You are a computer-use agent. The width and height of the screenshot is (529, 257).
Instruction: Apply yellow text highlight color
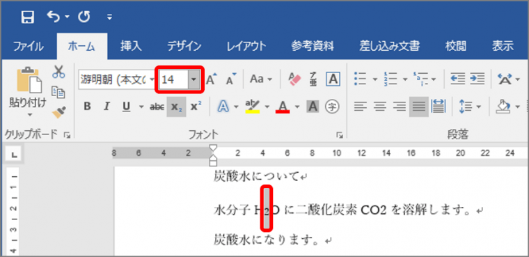click(x=253, y=107)
